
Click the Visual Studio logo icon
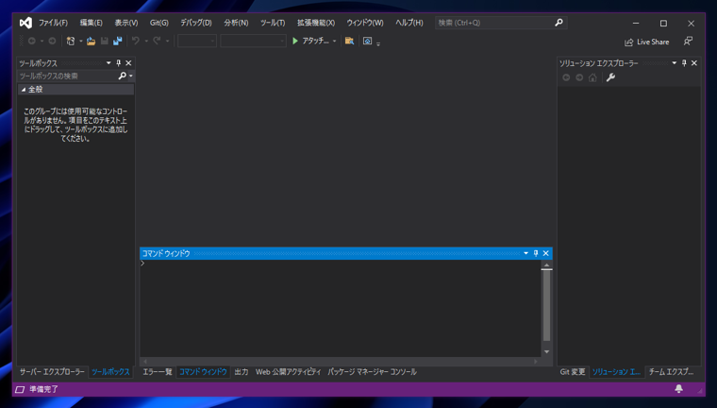pyautogui.click(x=25, y=23)
